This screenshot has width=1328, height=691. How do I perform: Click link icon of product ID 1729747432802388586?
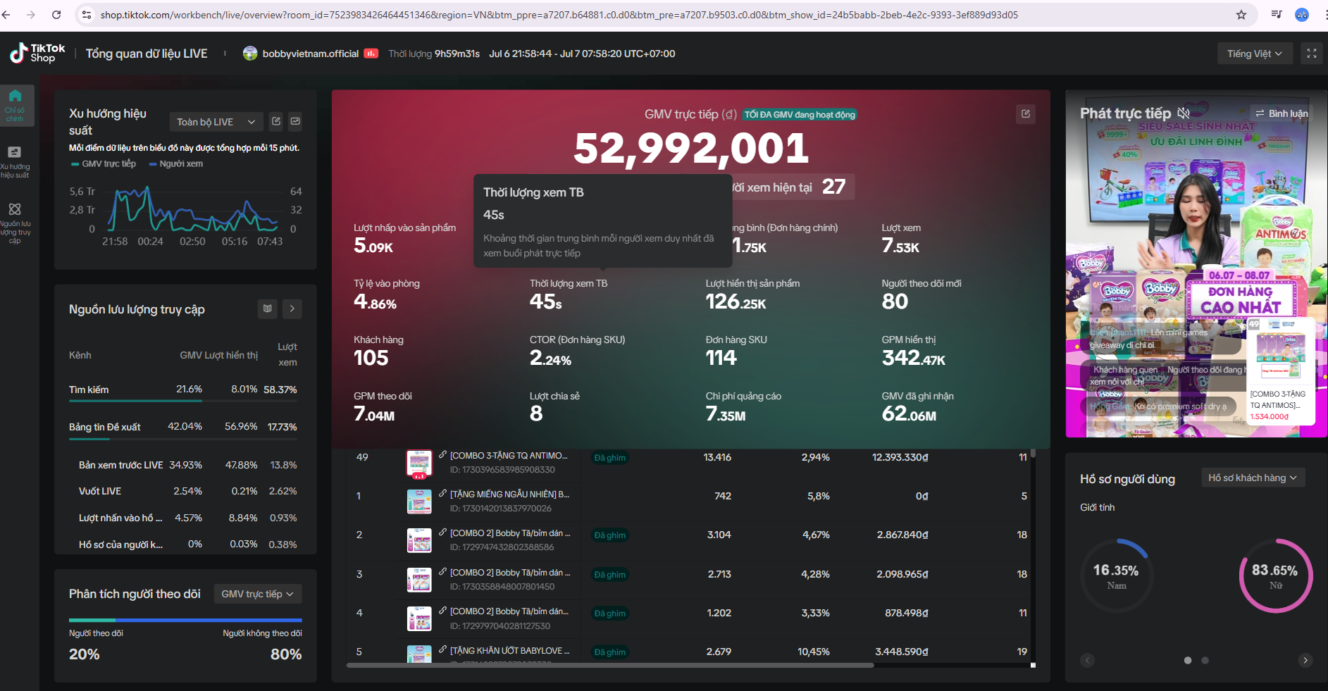(442, 533)
